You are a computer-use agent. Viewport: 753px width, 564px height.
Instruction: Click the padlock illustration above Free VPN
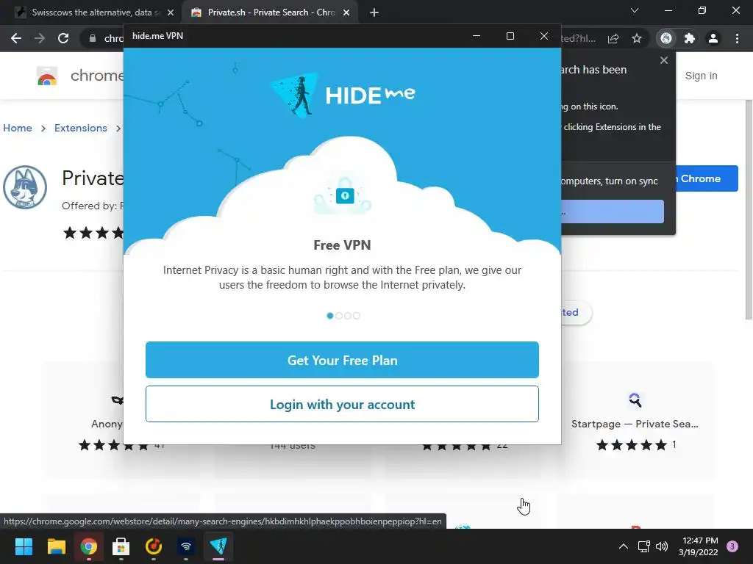(x=343, y=195)
